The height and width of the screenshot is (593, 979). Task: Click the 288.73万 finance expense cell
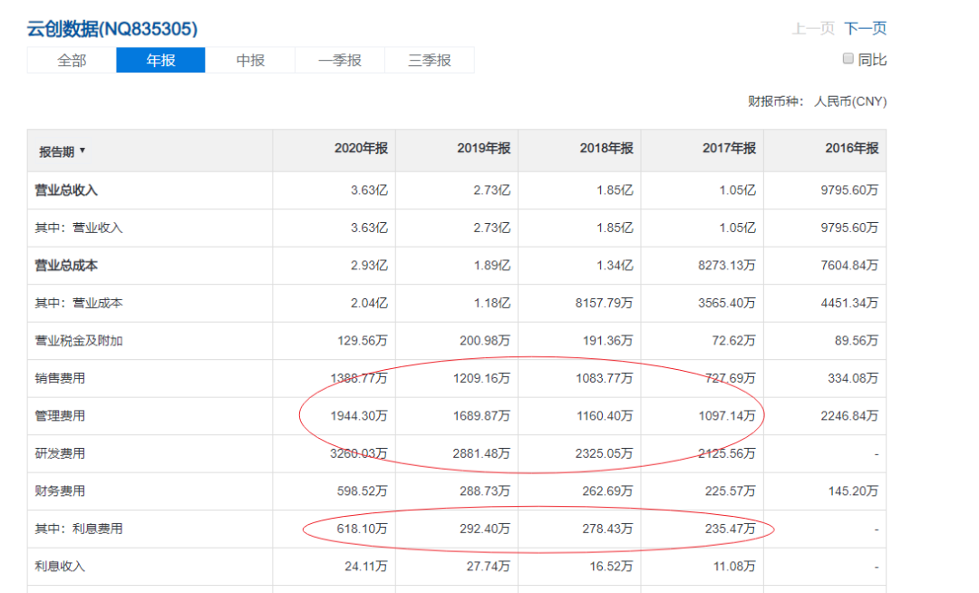pos(485,491)
